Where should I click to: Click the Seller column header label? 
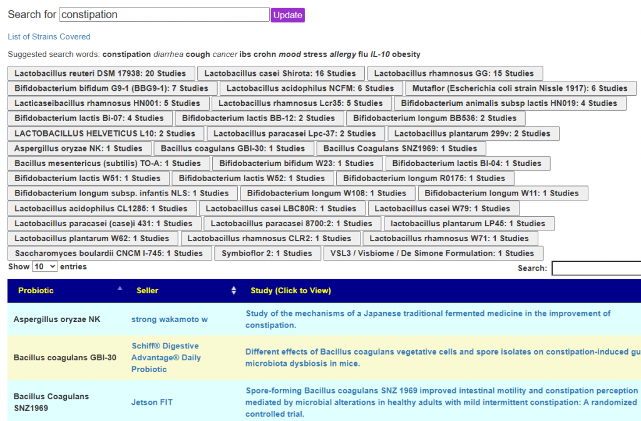[x=147, y=291]
